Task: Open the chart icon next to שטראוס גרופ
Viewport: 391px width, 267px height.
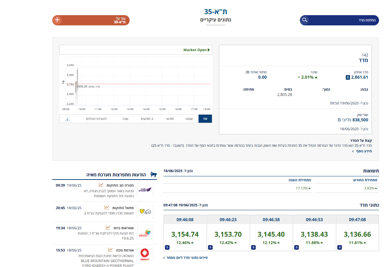Action: [x=108, y=228]
